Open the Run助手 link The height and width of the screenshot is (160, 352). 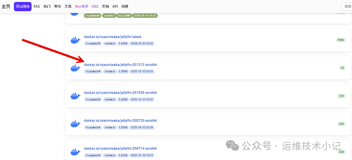point(82,7)
